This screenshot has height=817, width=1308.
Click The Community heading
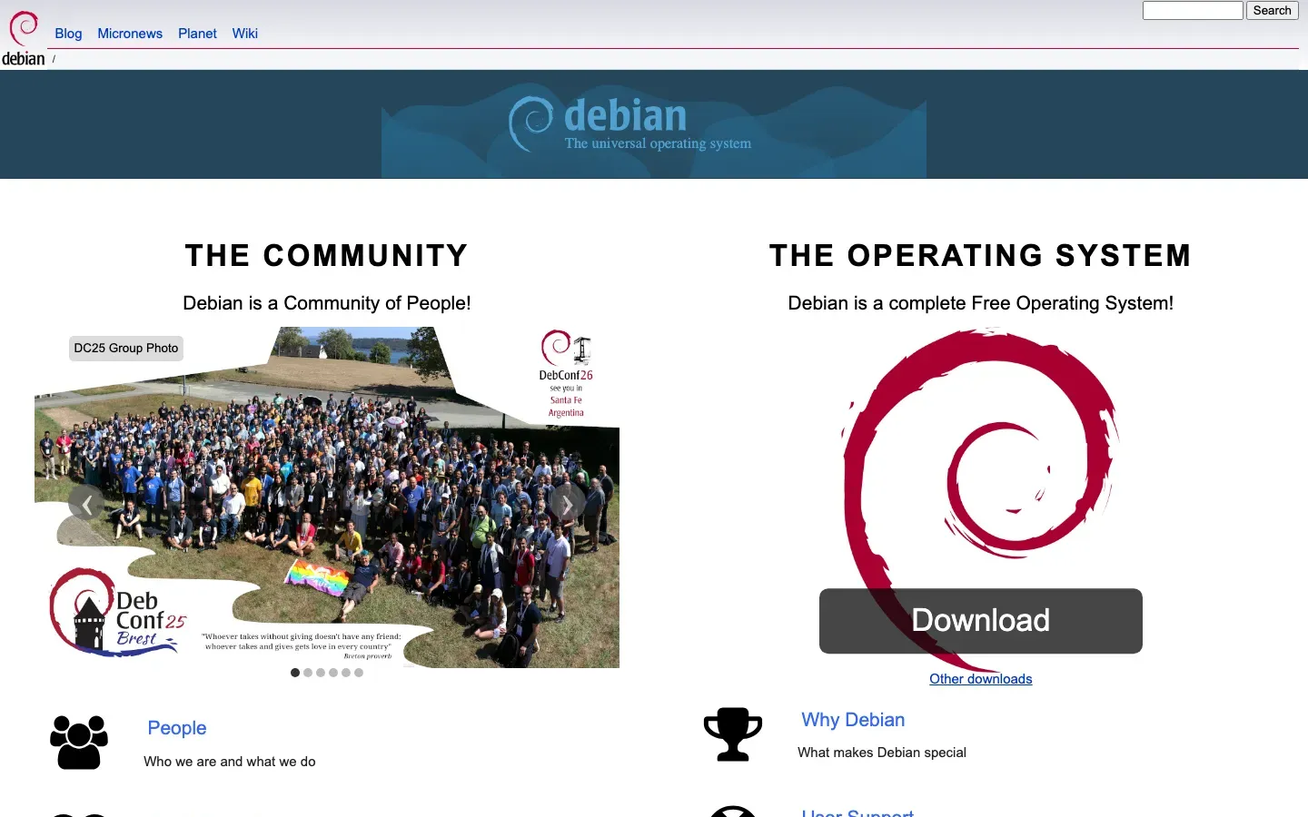[327, 256]
